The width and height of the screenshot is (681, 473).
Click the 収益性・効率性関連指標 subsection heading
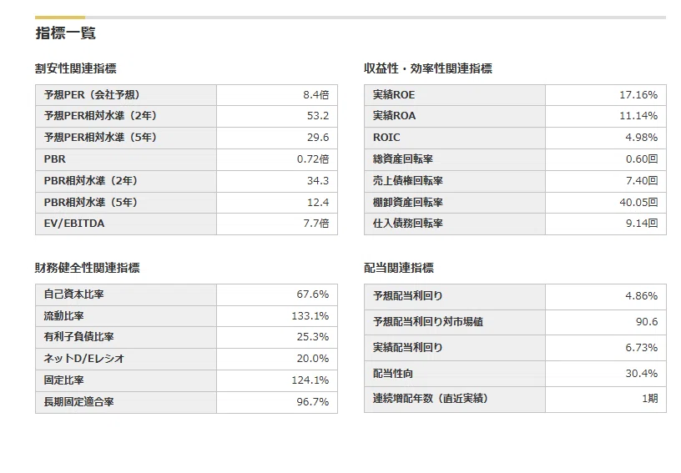pyautogui.click(x=428, y=68)
